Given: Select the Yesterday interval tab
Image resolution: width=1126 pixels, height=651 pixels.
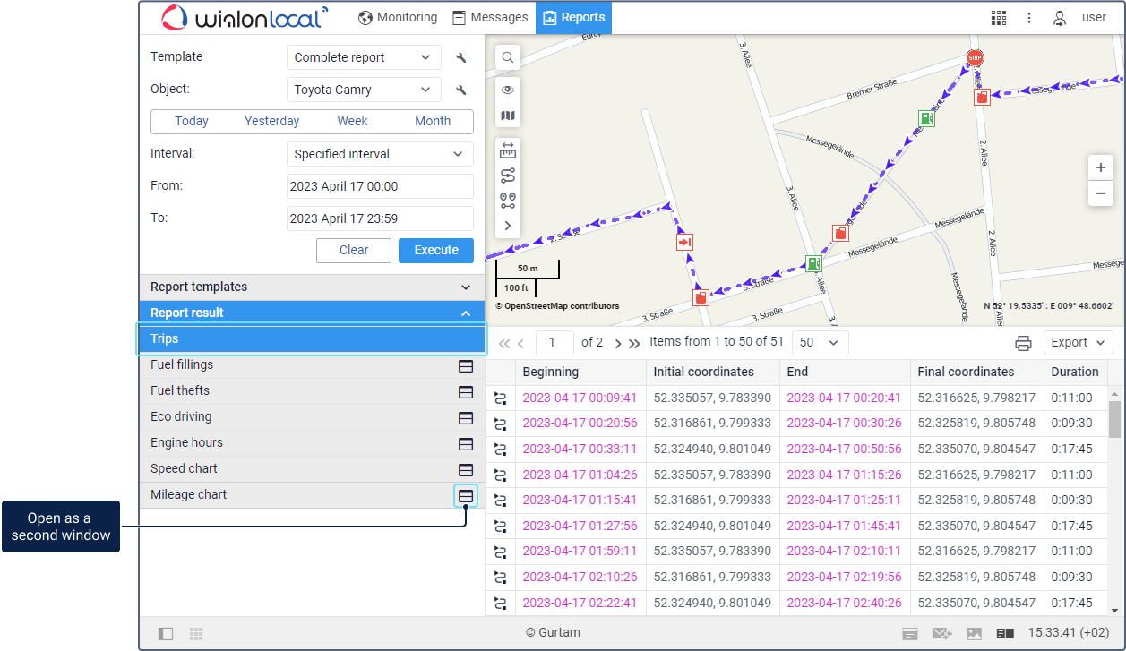Looking at the screenshot, I should point(272,122).
